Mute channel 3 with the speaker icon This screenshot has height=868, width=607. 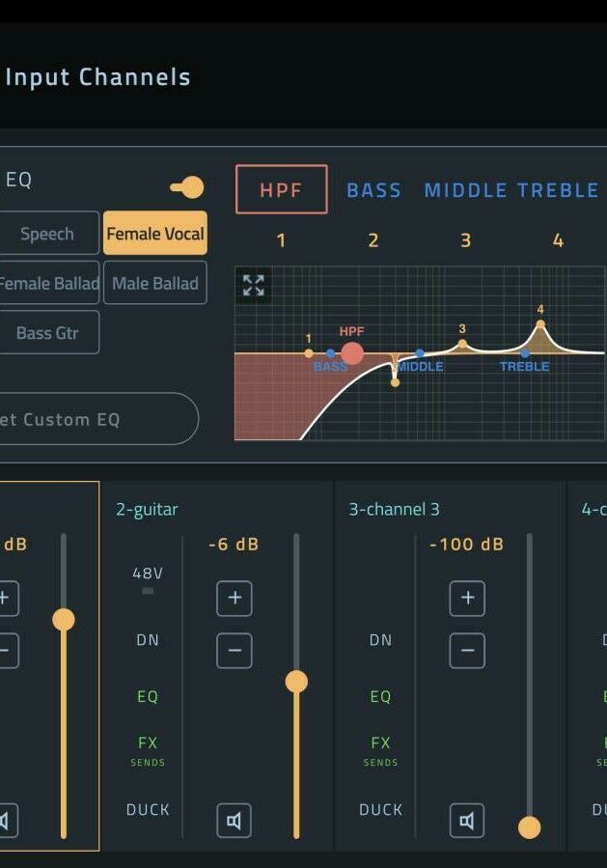(467, 821)
